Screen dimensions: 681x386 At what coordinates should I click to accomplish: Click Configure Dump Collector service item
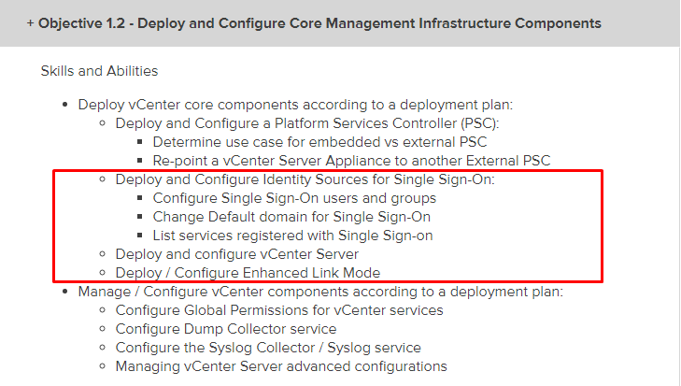[x=226, y=329]
